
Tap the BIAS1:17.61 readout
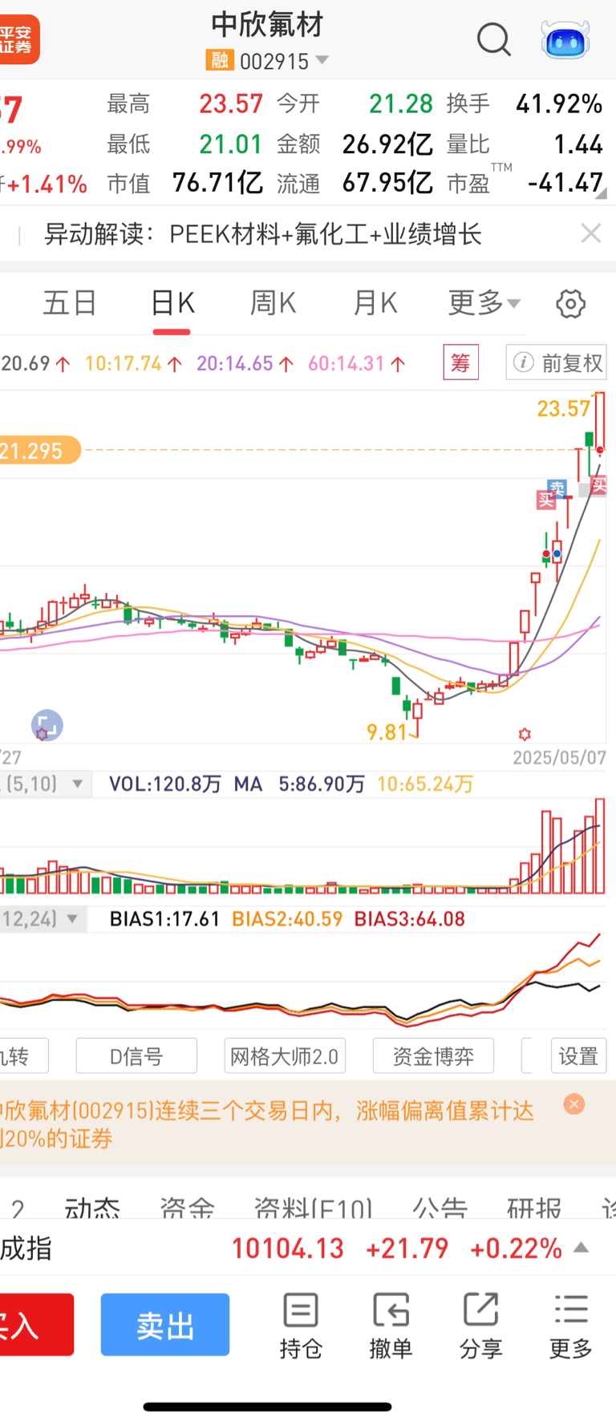coord(164,918)
